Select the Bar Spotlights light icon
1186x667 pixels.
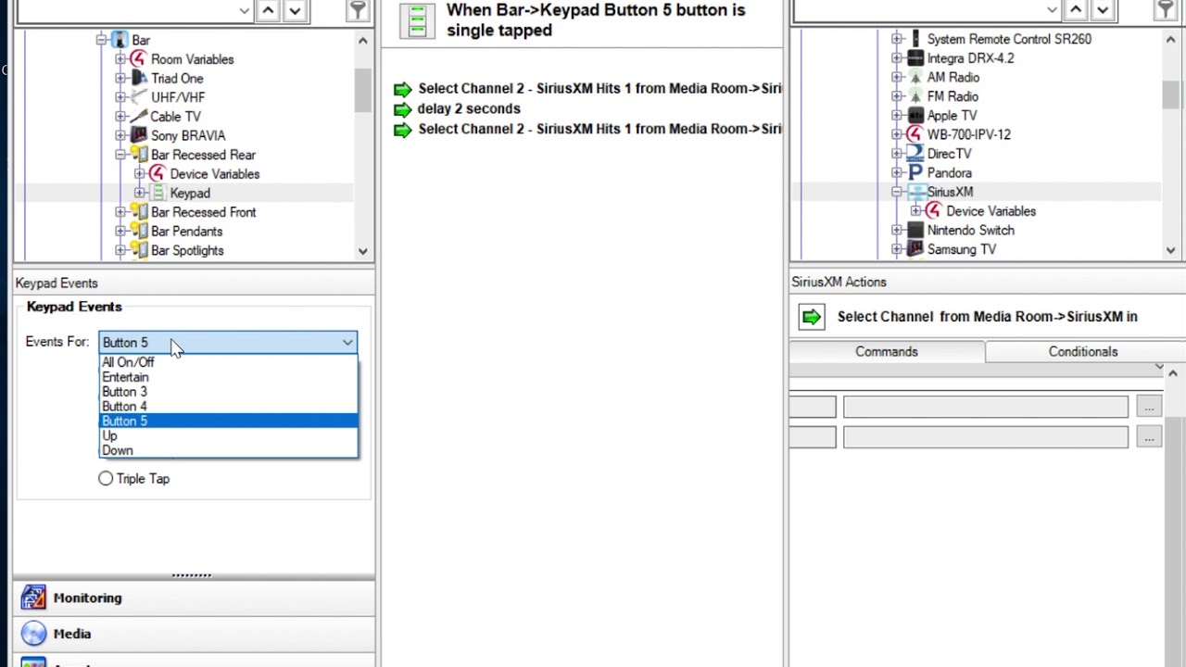(138, 250)
